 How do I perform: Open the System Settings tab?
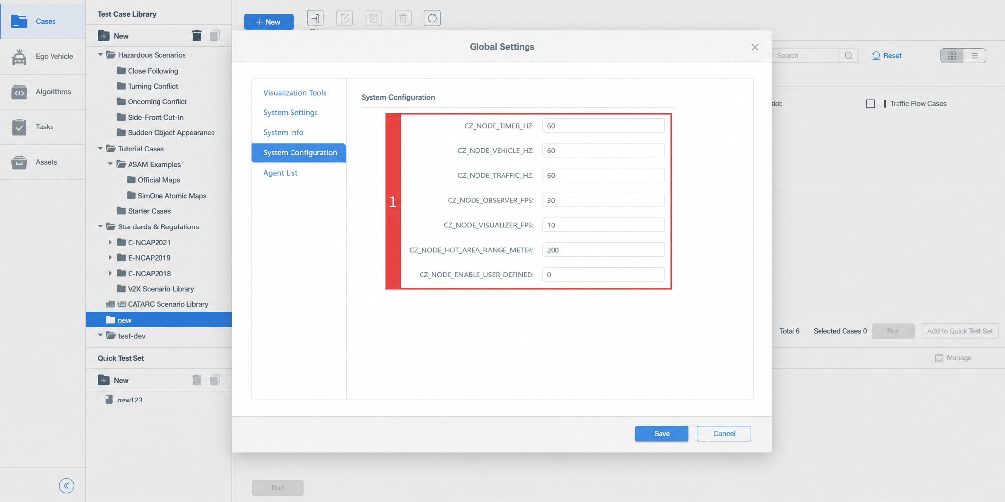pos(291,113)
